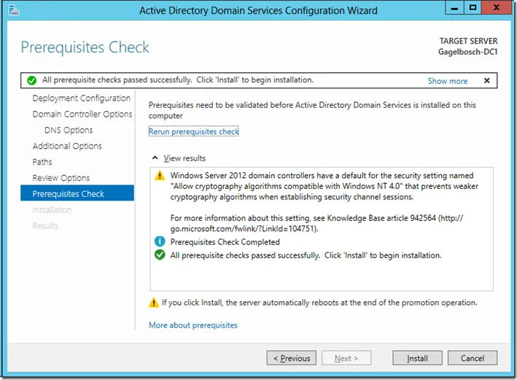Click the green check icon in the results list
Image resolution: width=517 pixels, height=380 pixels.
click(x=160, y=255)
